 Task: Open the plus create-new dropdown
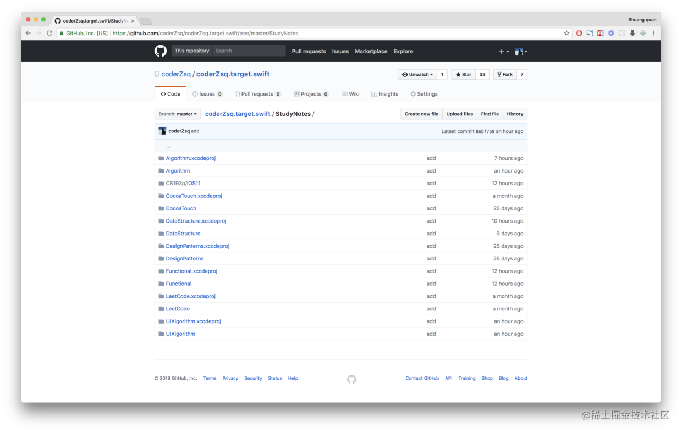[x=503, y=52]
